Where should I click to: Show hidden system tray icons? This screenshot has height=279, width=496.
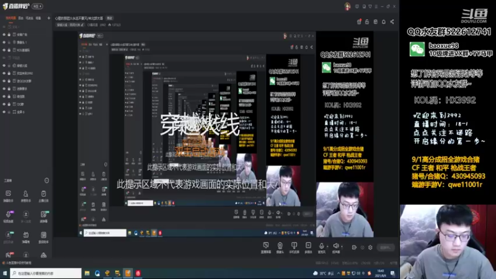point(339,273)
